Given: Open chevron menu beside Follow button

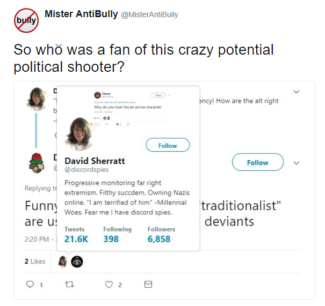Looking at the screenshot, I should [x=297, y=163].
